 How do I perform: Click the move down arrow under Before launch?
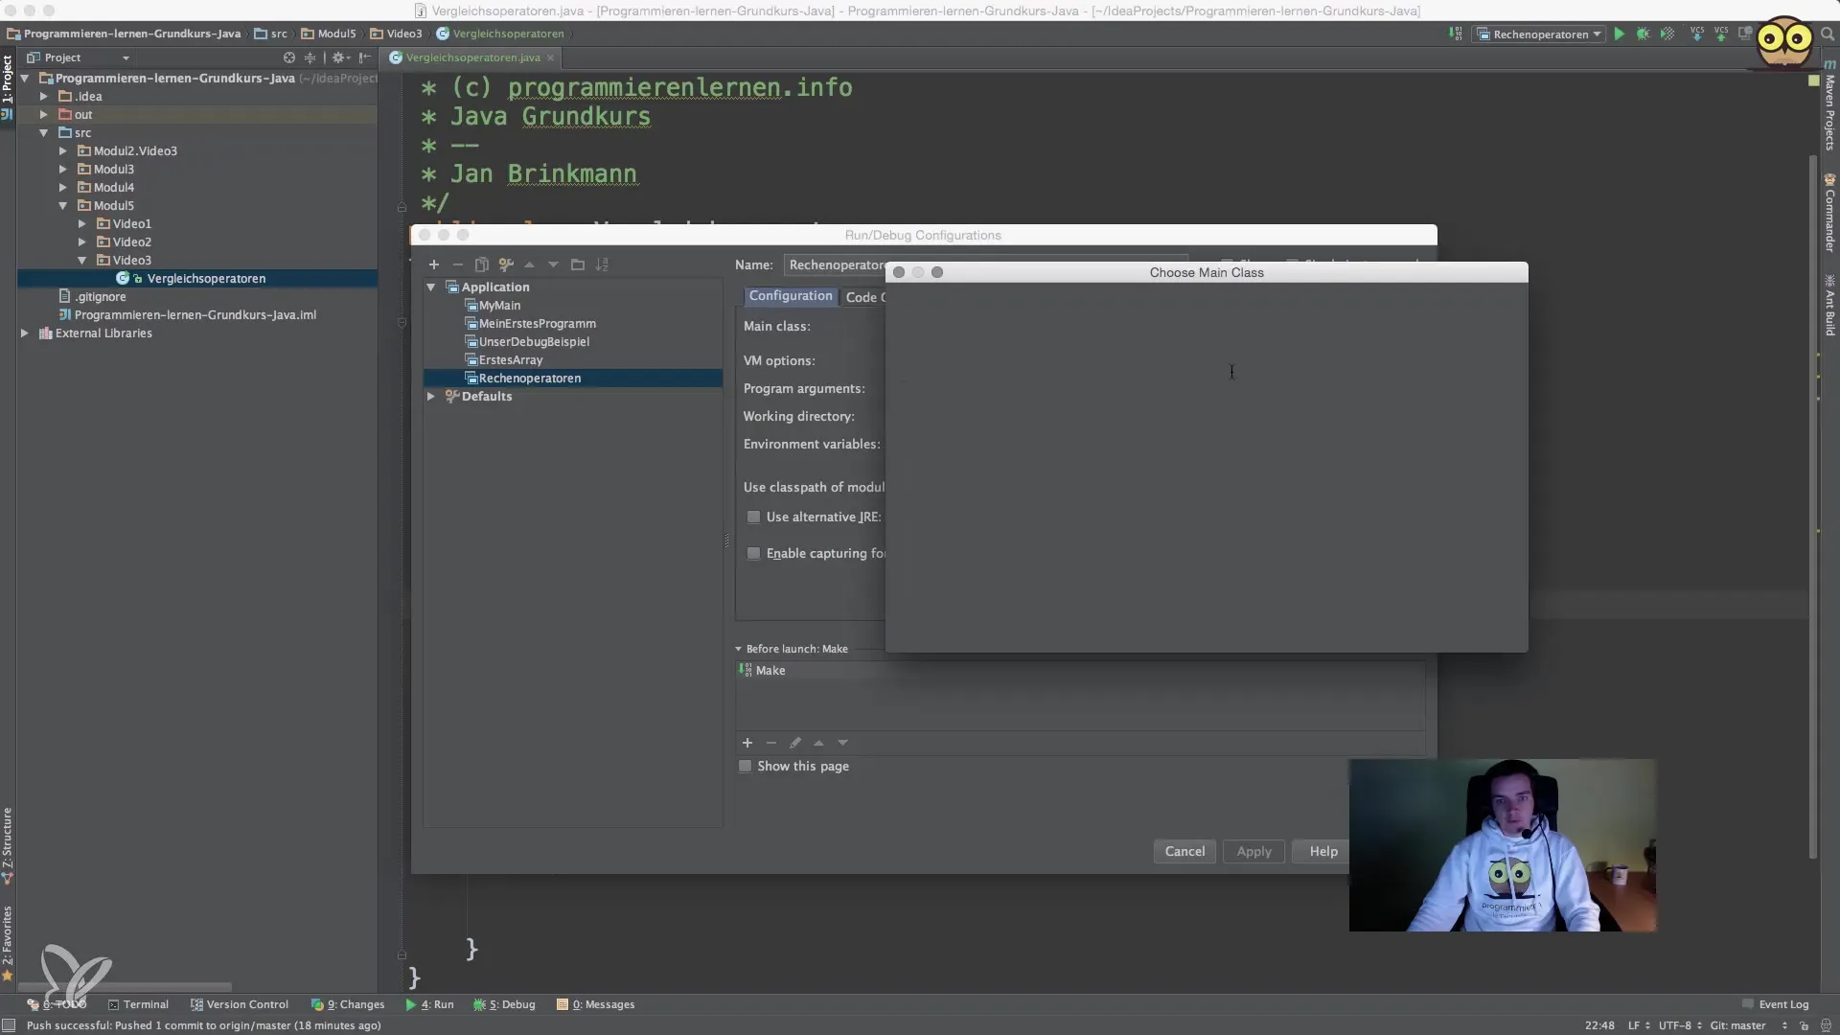(842, 743)
